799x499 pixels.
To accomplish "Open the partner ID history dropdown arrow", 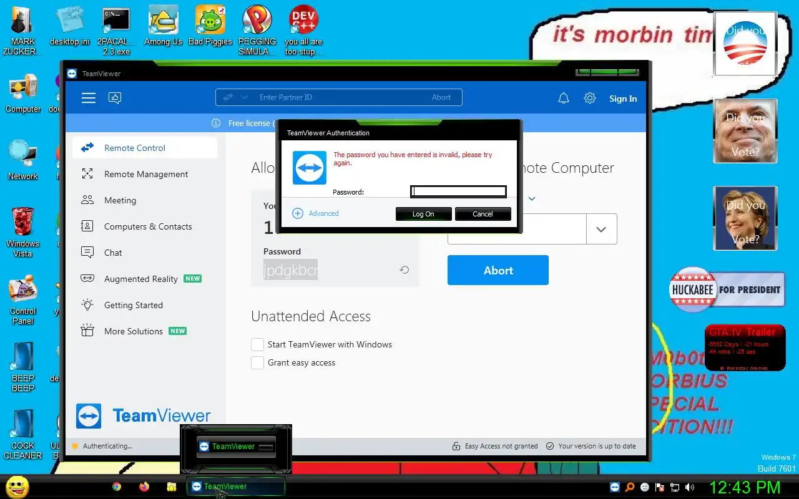I will (601, 229).
